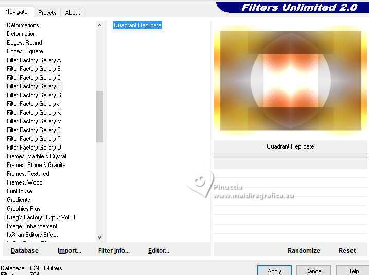Open Filter Info...
Screen dimensions: 369x275
point(114,251)
